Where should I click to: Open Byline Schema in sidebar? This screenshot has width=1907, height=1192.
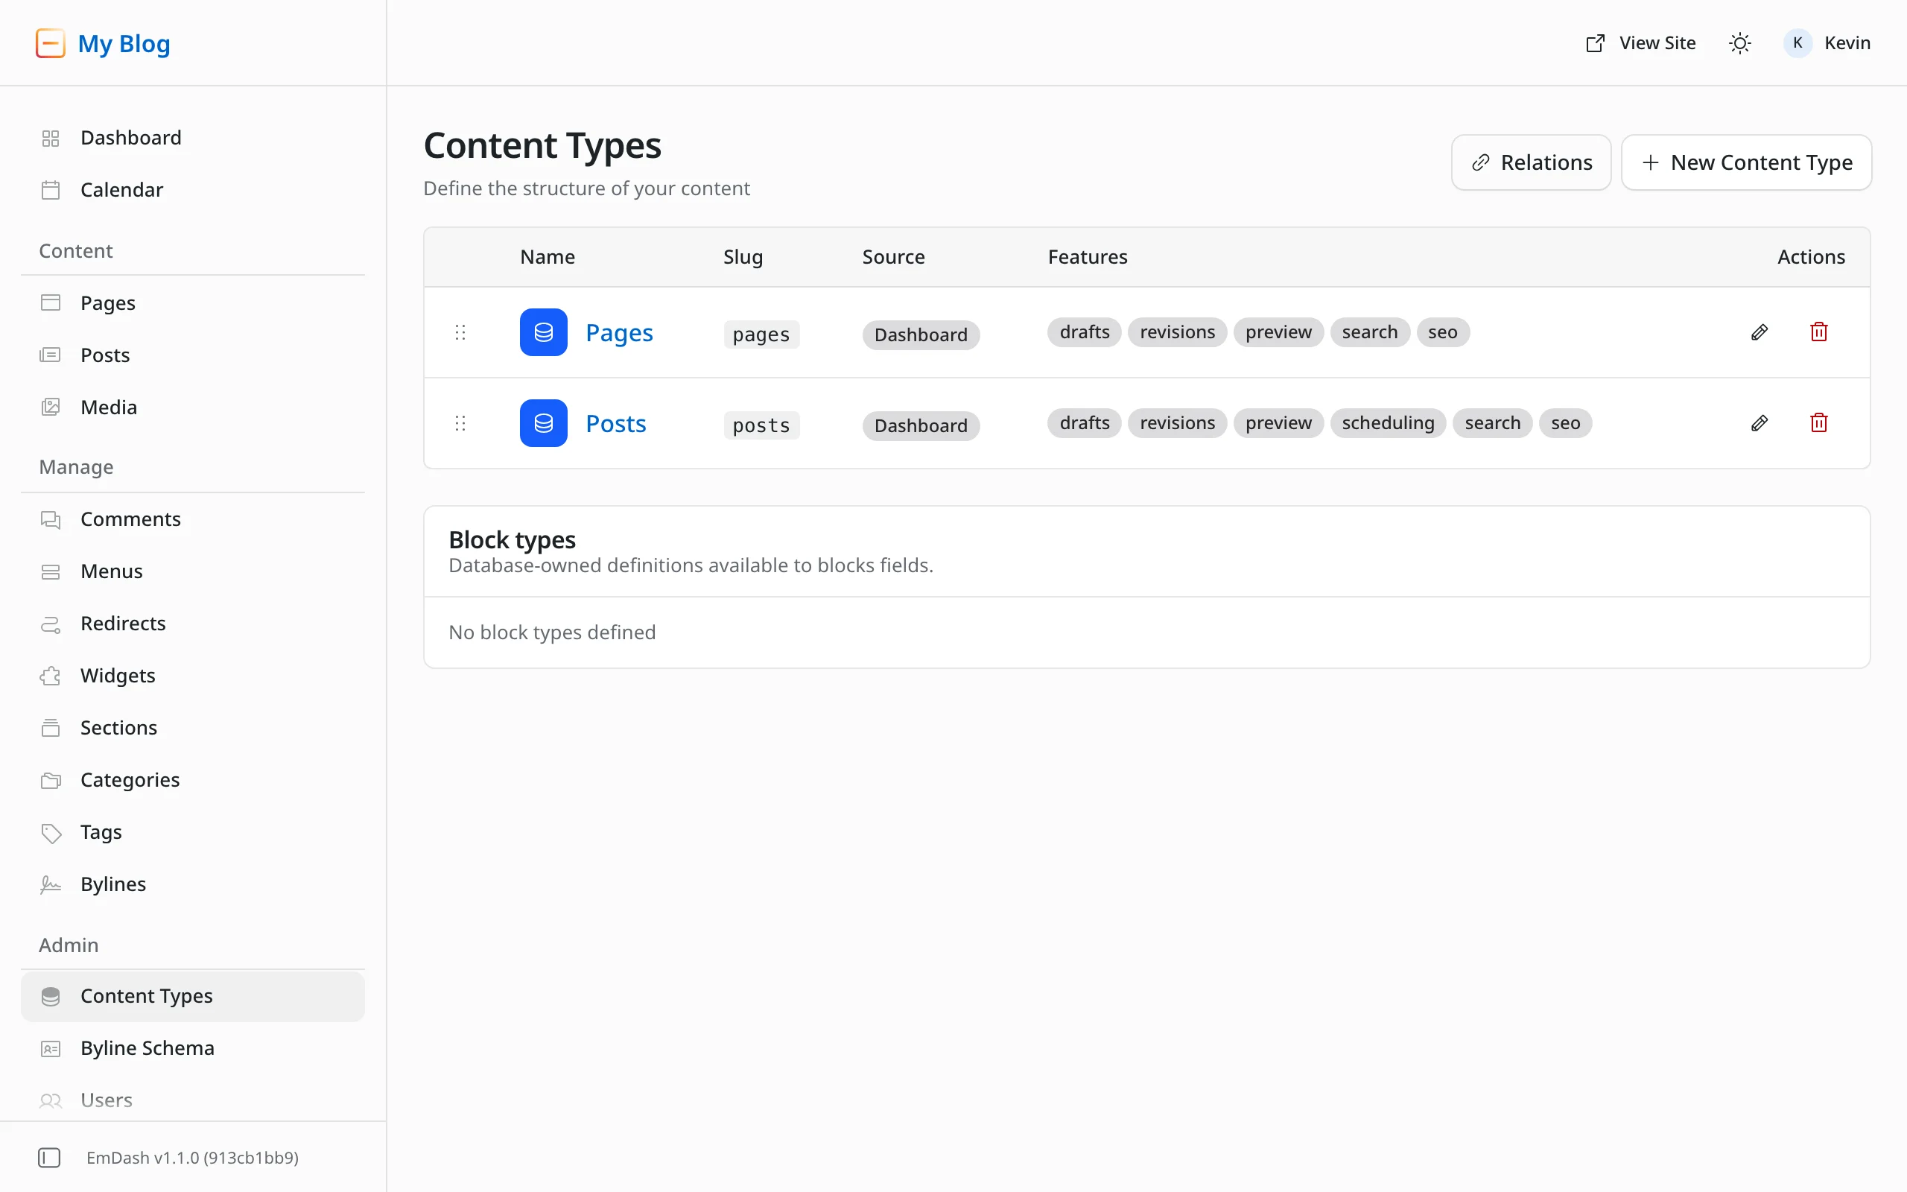pyautogui.click(x=193, y=1047)
